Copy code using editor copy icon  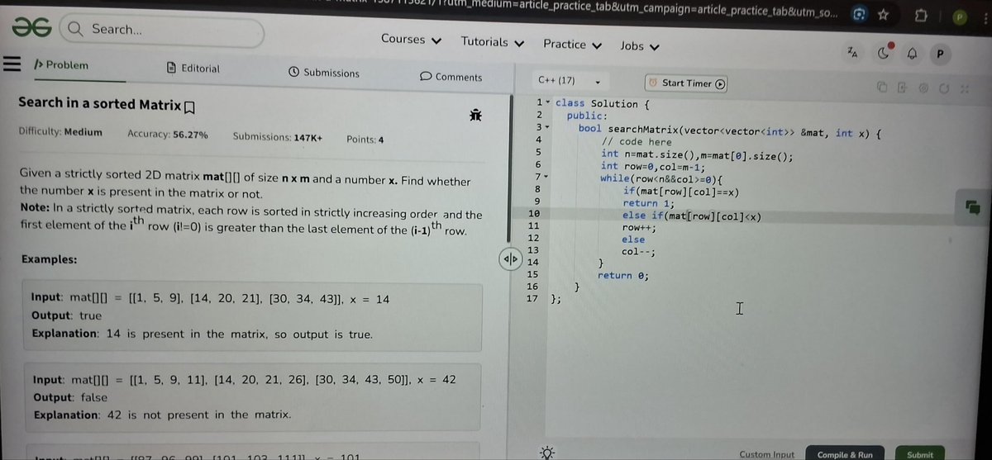882,87
